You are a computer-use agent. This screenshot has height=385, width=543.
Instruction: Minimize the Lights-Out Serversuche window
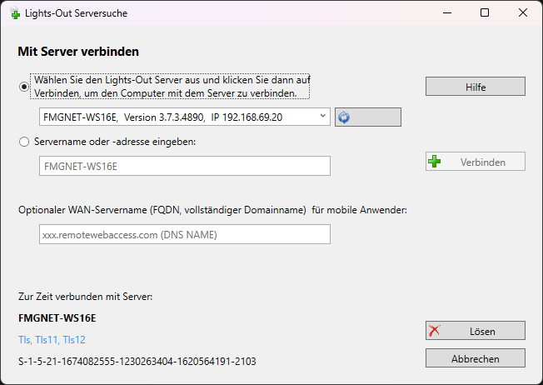[x=447, y=13]
